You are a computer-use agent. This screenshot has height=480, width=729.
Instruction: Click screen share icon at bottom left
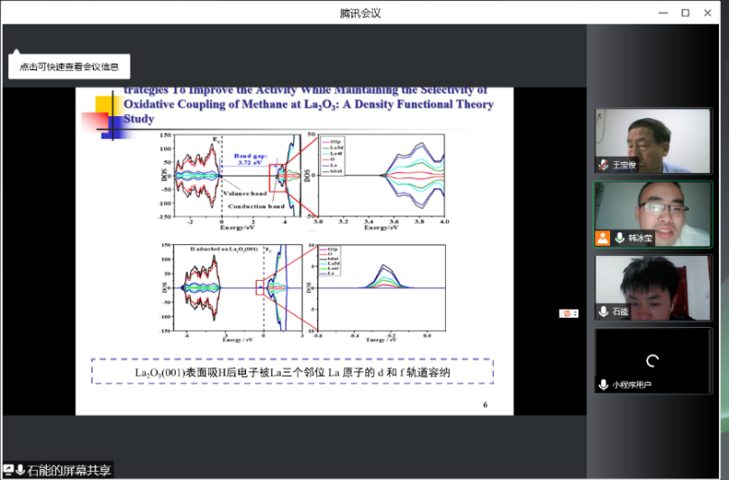click(8, 470)
